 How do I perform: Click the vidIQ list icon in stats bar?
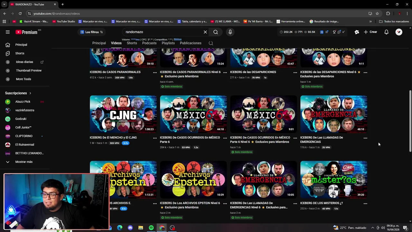tap(327, 32)
